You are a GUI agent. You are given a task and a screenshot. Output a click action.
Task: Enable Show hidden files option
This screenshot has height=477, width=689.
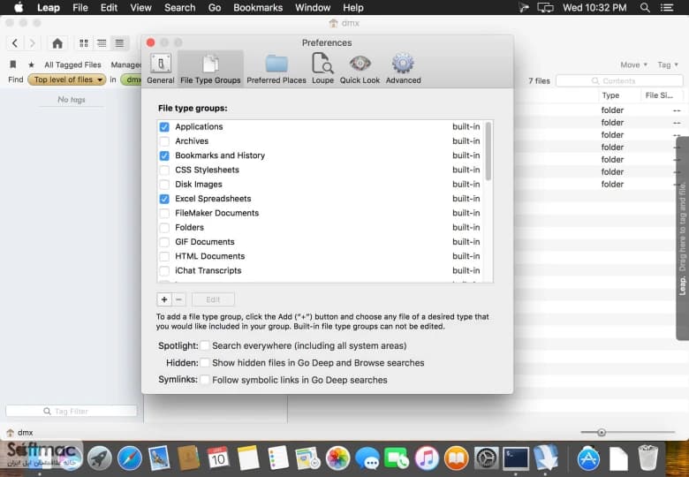pyautogui.click(x=205, y=363)
